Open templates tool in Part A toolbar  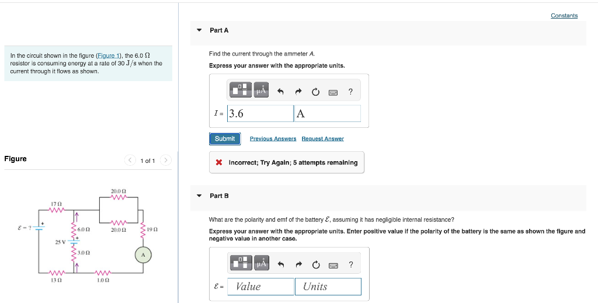point(240,91)
